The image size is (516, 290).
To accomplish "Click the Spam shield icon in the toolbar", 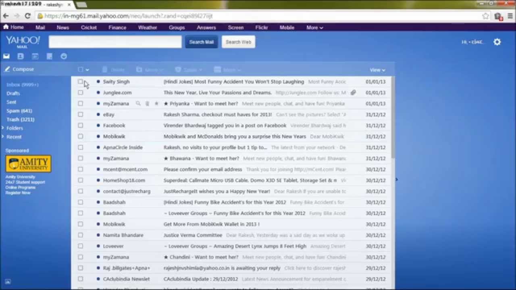I will click(178, 70).
